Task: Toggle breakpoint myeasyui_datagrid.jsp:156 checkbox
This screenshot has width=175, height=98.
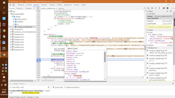Action: click(148, 55)
